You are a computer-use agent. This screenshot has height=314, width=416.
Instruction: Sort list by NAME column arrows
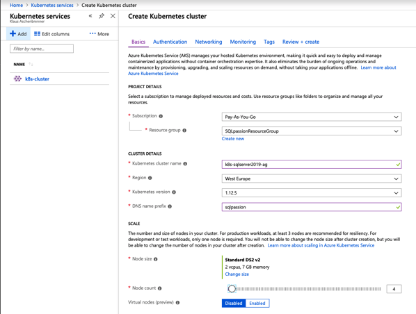pos(31,64)
